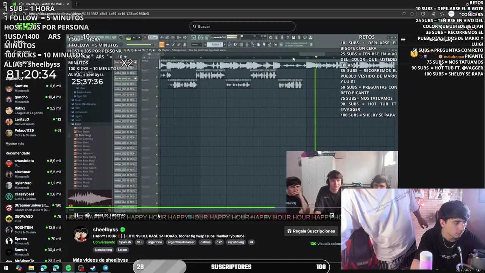The height and width of the screenshot is (273, 485).
Task: Add page to favorites with star icon
Action: (x=412, y=14)
